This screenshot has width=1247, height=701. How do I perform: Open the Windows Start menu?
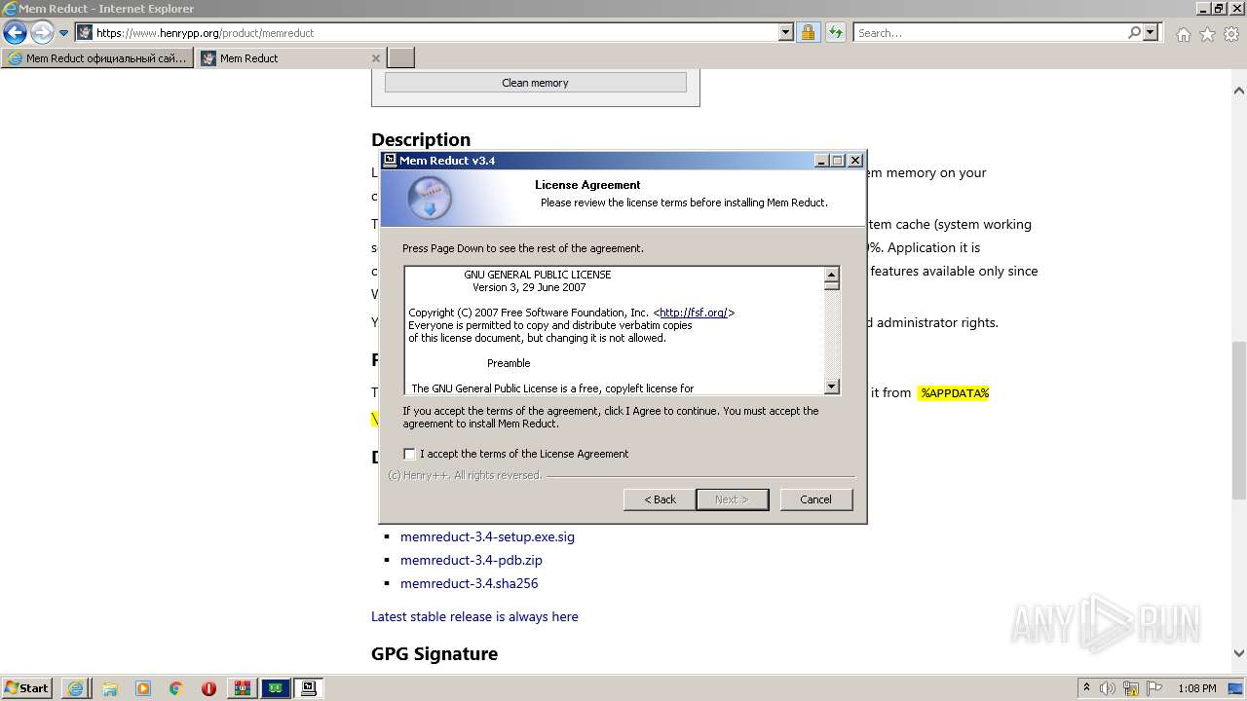click(27, 688)
